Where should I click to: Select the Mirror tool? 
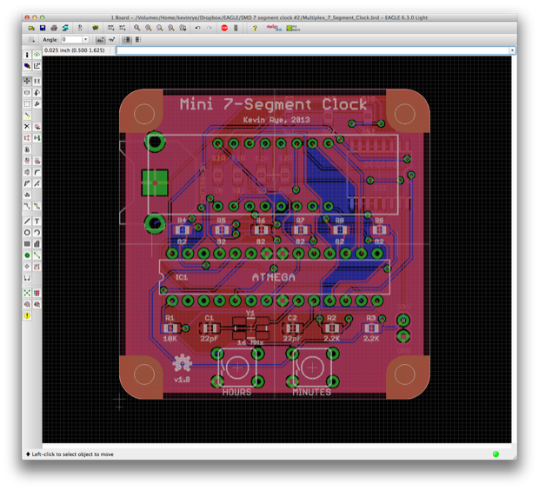[27, 92]
